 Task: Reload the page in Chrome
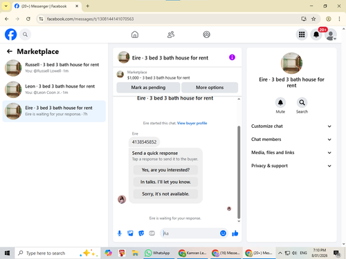click(28, 19)
